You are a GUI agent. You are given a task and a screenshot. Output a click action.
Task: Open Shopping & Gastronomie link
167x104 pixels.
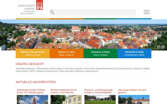(x=47, y=71)
